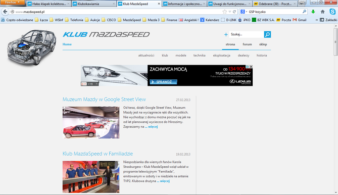Open the green downloads arrow icon
The image size is (338, 195).
[313, 12]
